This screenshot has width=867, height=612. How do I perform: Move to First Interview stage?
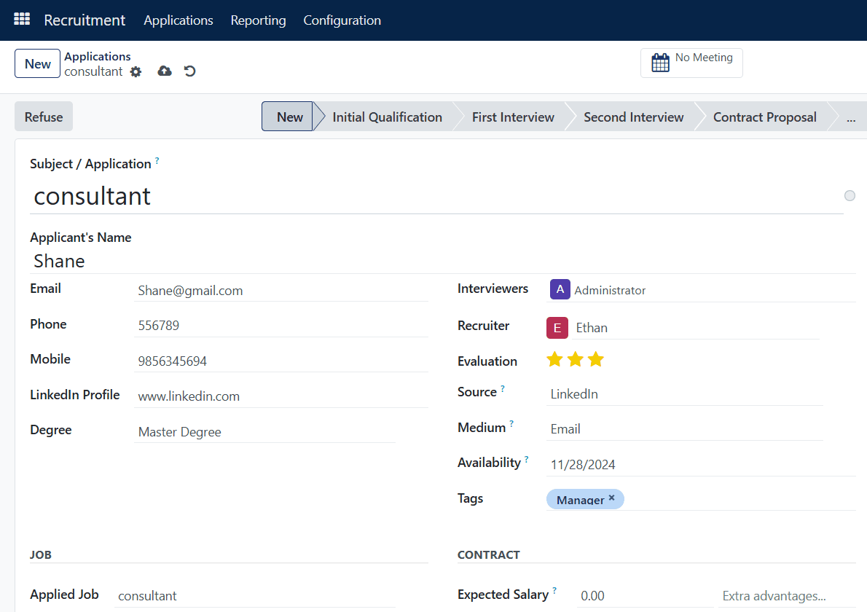(x=513, y=117)
